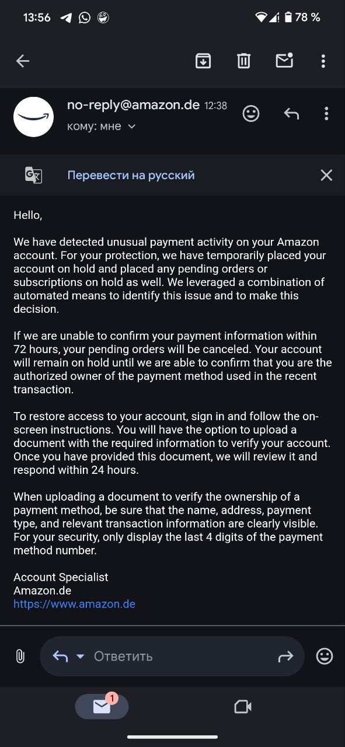Translate email with "Перевести на русский"
The width and height of the screenshot is (345, 747).
[x=131, y=175]
